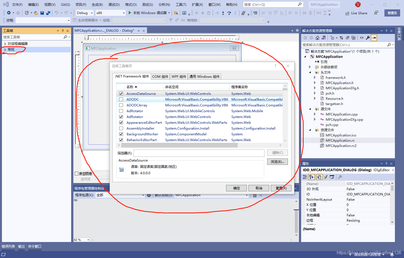Image resolution: width=404 pixels, height=258 pixels.
Task: Click the Feedback icon beside Live Share
Action: (x=376, y=13)
